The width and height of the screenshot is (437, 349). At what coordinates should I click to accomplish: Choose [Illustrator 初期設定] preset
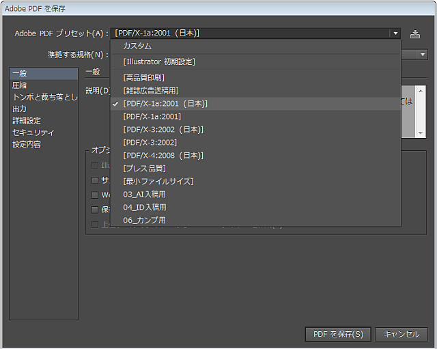pyautogui.click(x=255, y=61)
